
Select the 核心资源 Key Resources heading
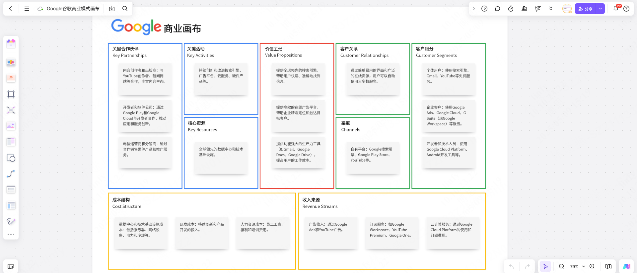[x=202, y=126]
